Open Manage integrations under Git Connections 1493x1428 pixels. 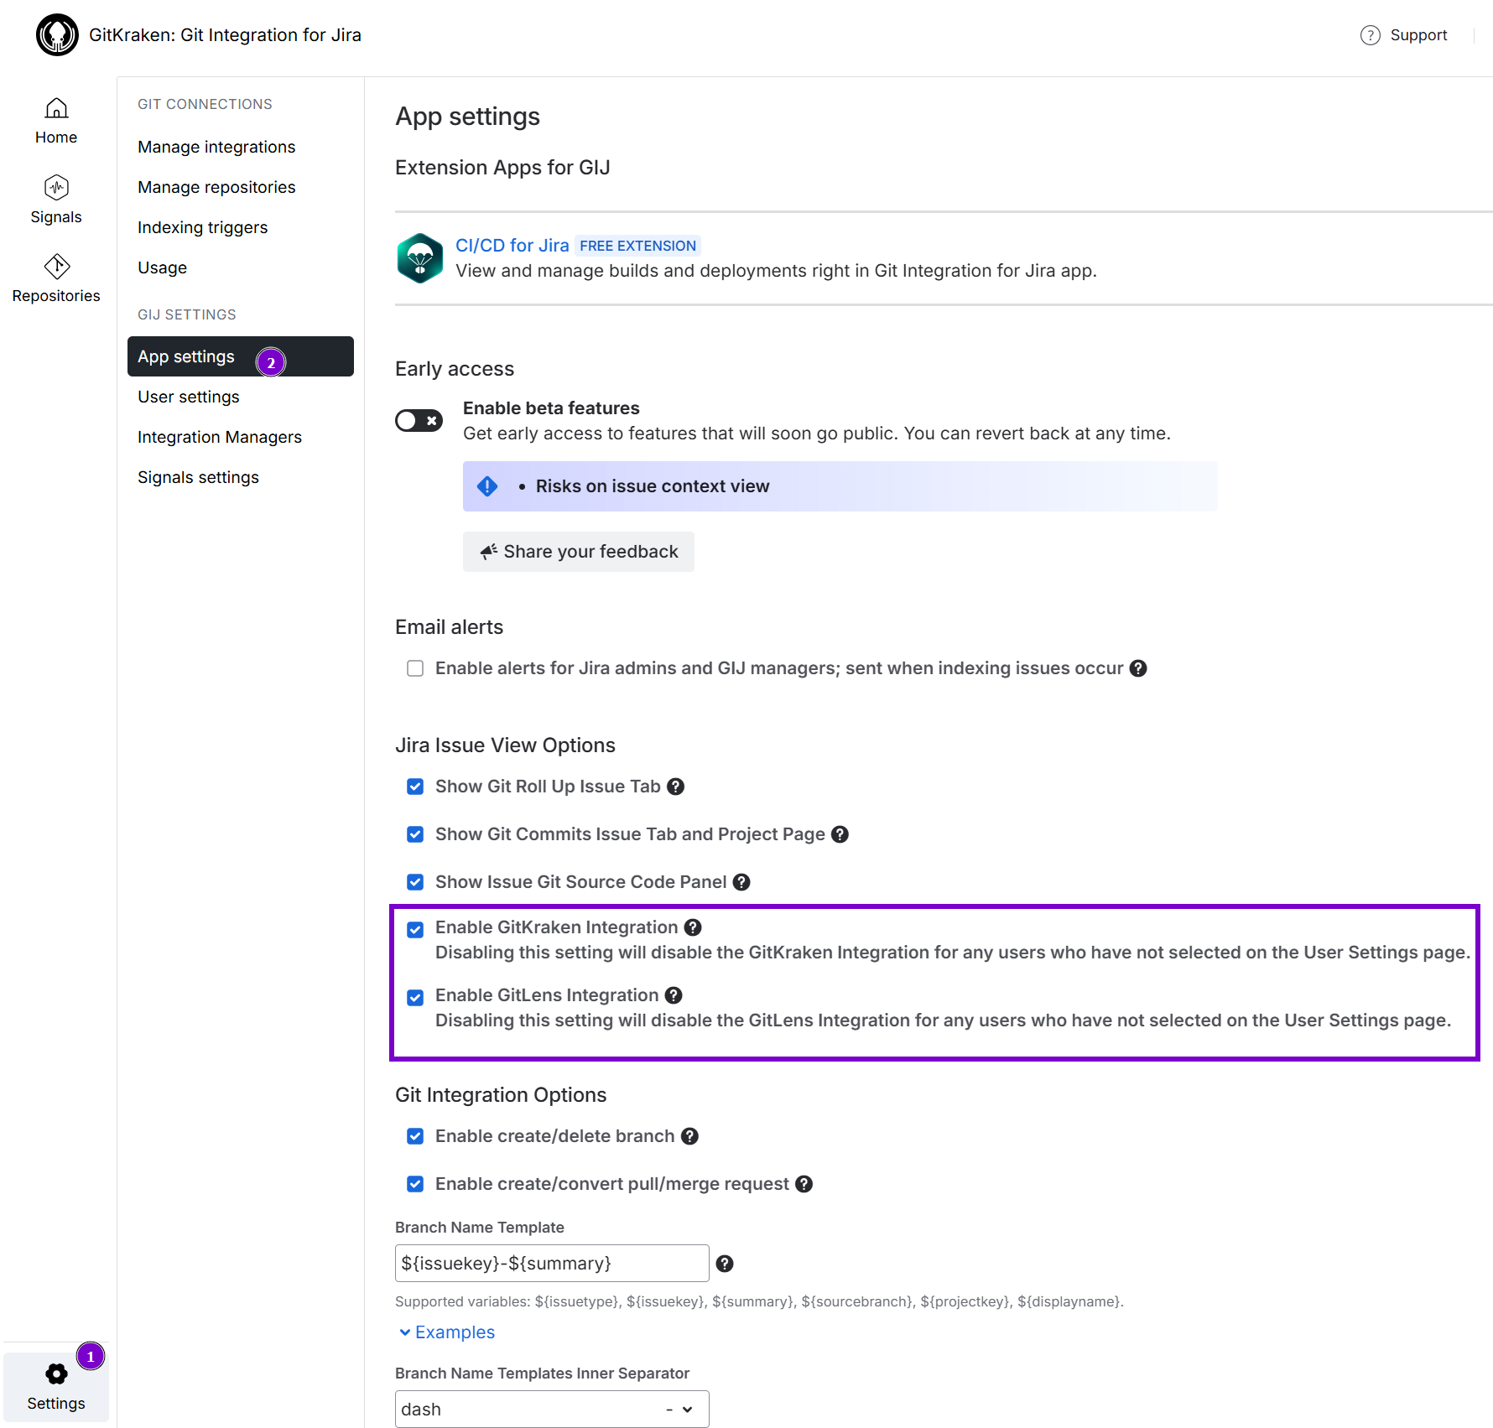(x=216, y=146)
